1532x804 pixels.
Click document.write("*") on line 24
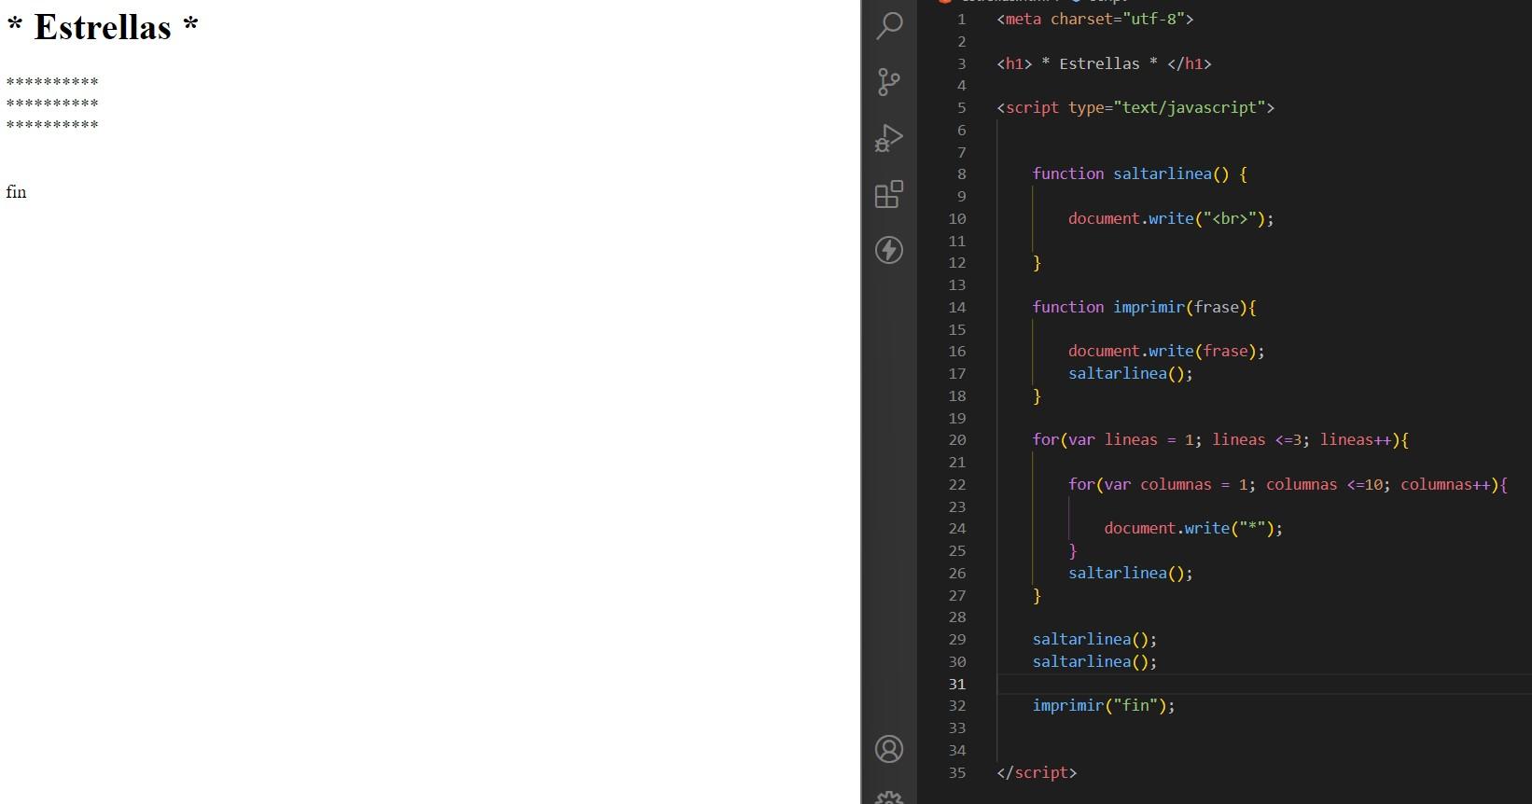[x=1193, y=528]
